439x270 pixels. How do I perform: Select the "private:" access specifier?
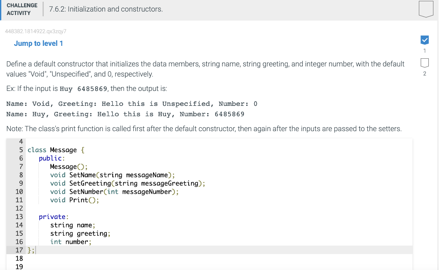click(53, 216)
